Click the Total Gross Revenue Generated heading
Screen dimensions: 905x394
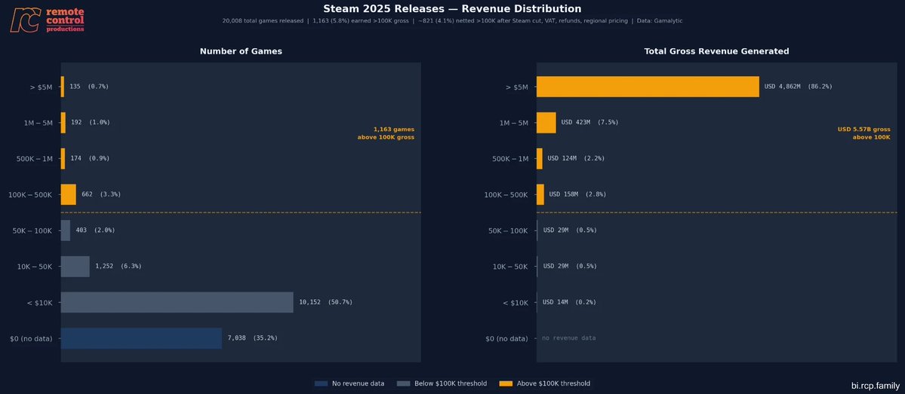click(x=716, y=51)
